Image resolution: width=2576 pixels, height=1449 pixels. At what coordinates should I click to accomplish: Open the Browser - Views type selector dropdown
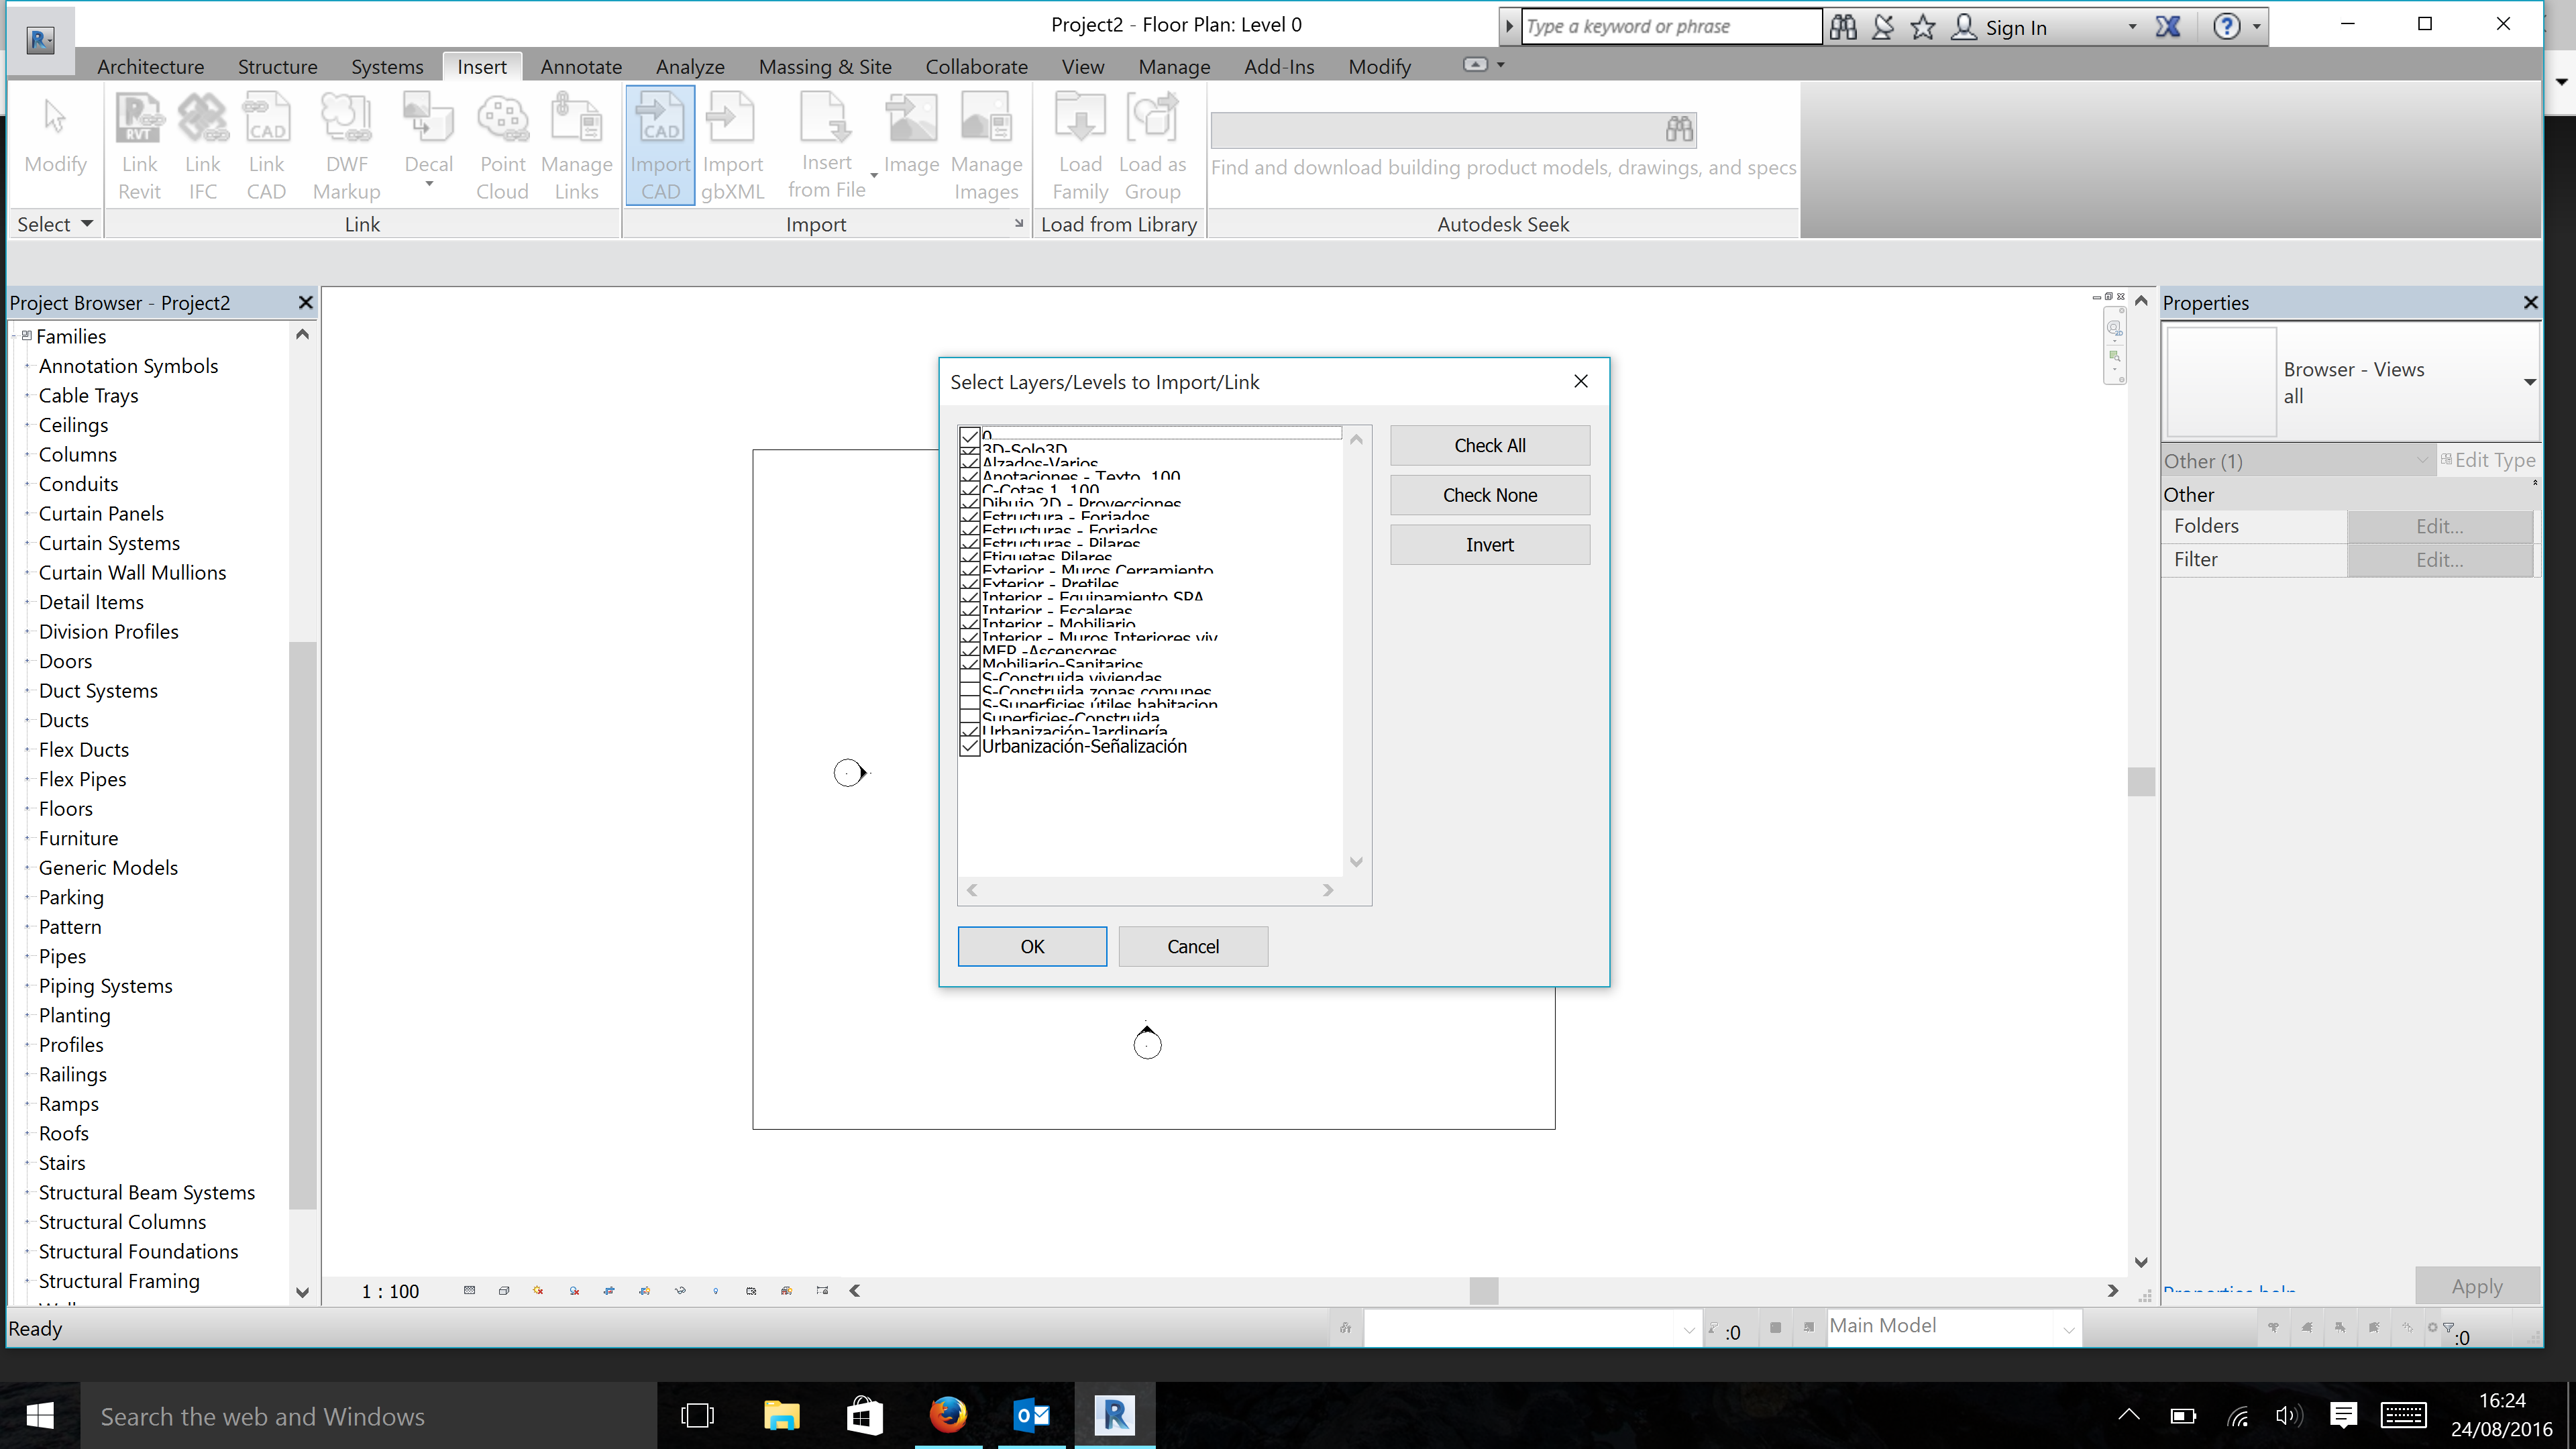click(2529, 382)
